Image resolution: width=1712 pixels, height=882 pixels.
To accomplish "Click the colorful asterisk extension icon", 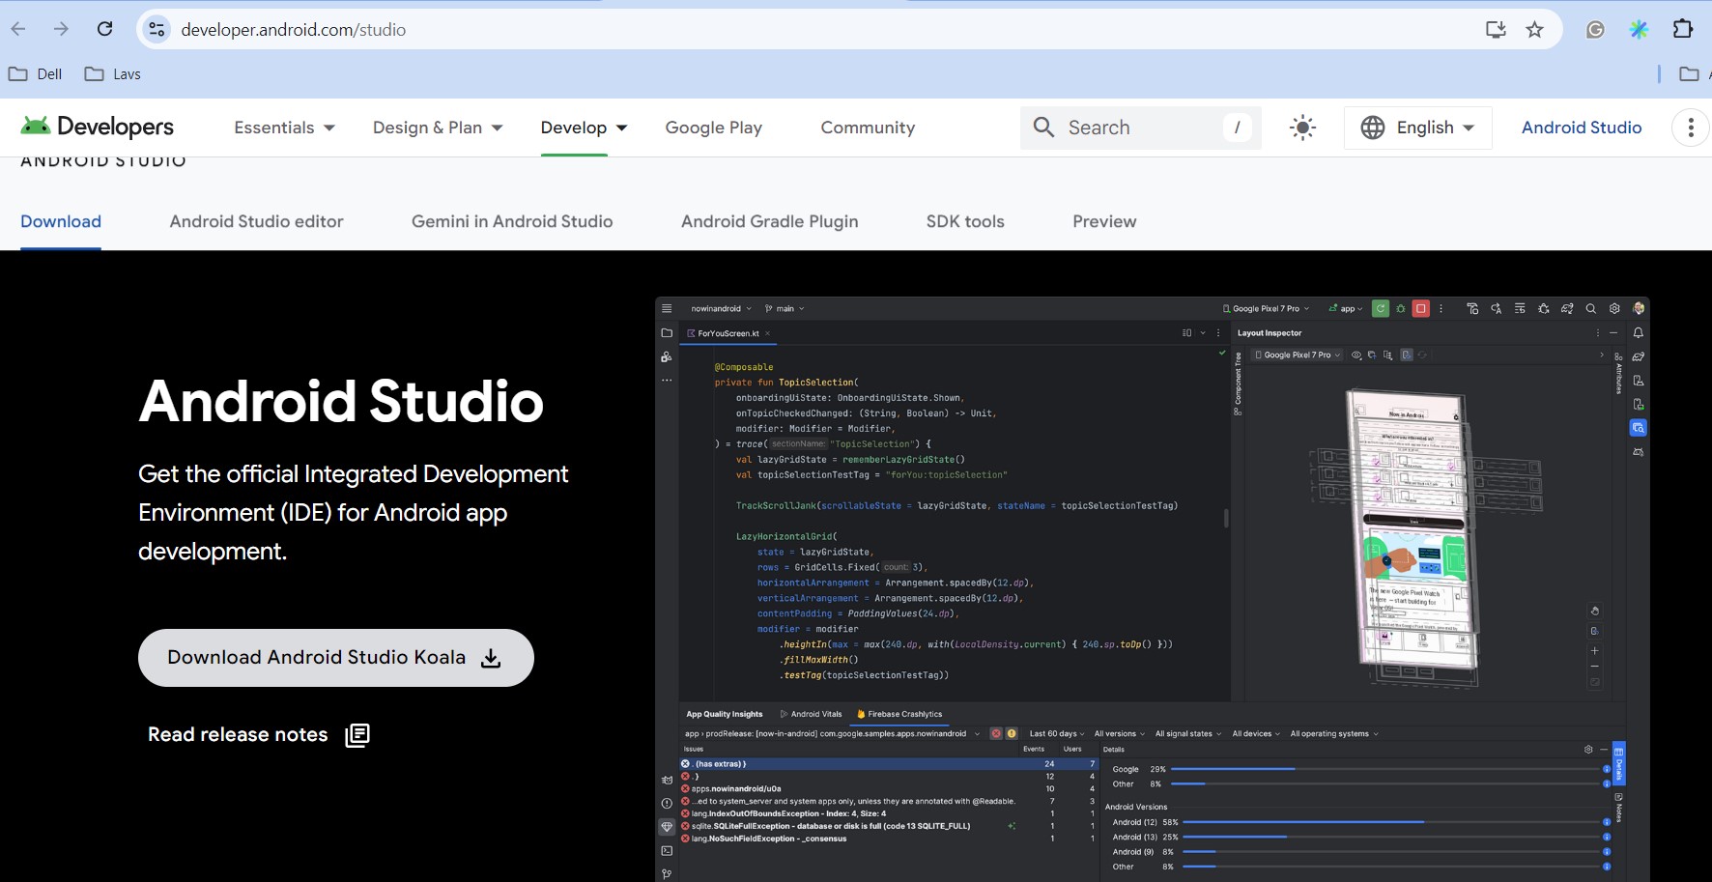I will tap(1639, 30).
